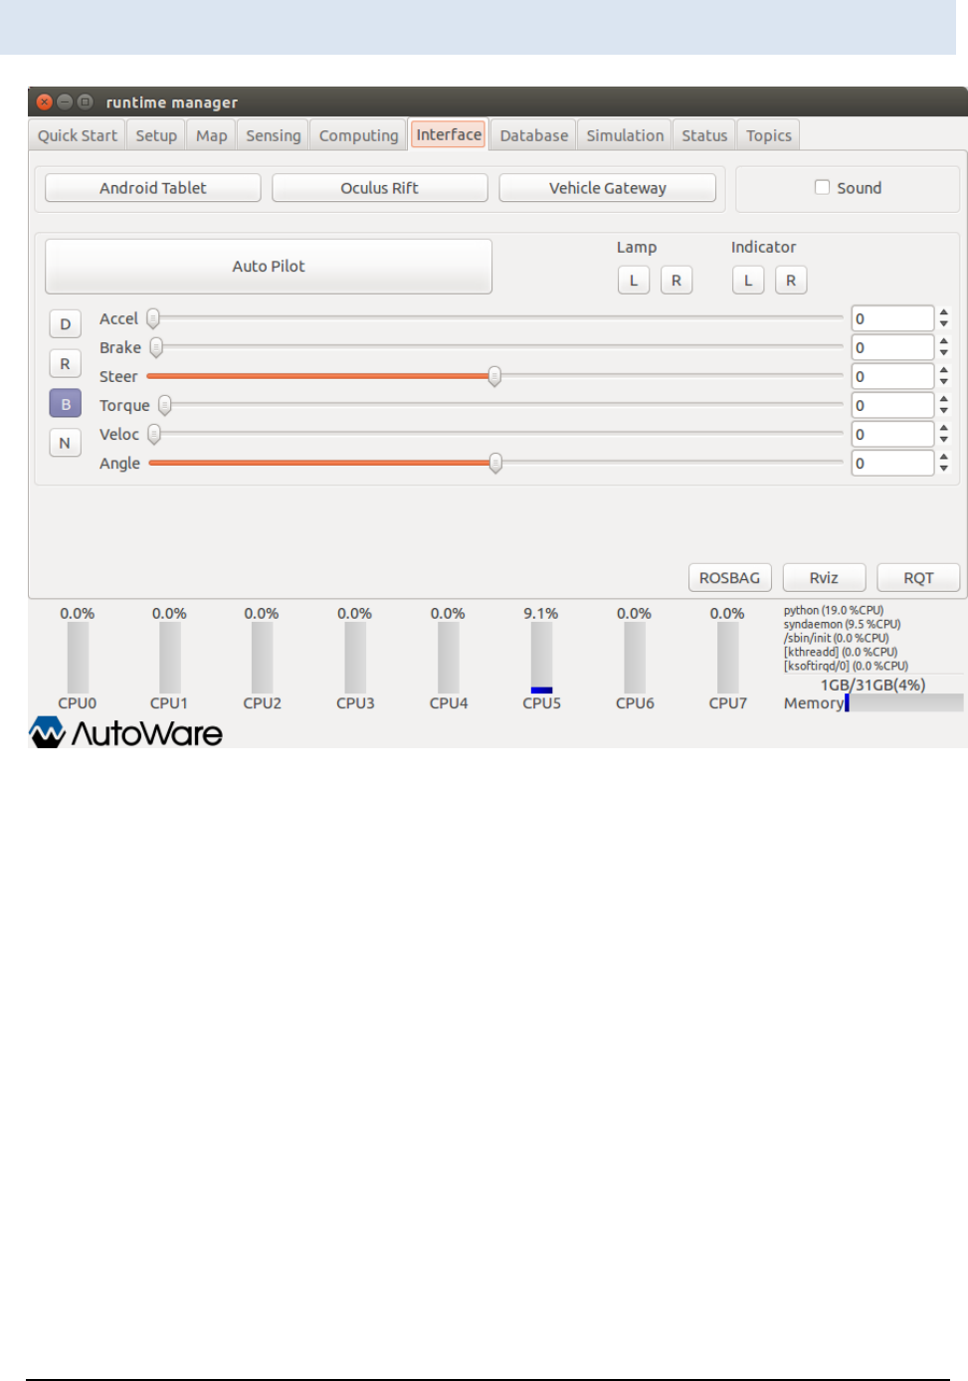Select the D gear button
This screenshot has width=968, height=1381.
(x=65, y=324)
